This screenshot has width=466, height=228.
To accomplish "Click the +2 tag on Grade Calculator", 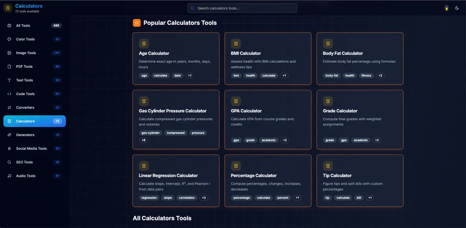I will coord(377,140).
